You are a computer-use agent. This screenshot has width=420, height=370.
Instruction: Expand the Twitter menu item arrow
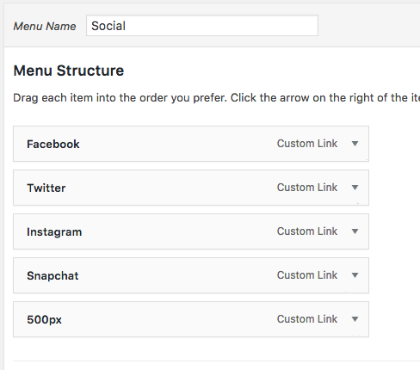(355, 188)
